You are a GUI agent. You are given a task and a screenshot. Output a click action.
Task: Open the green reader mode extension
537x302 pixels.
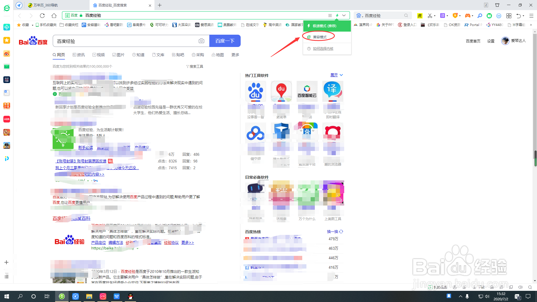(x=489, y=16)
